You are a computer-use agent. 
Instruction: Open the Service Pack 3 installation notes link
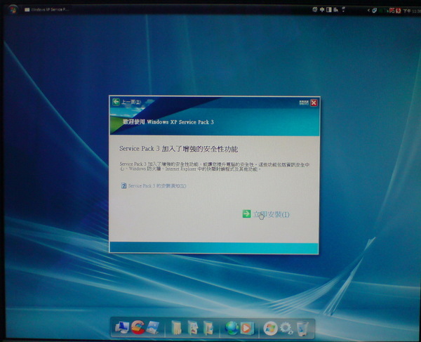pyautogui.click(x=157, y=185)
